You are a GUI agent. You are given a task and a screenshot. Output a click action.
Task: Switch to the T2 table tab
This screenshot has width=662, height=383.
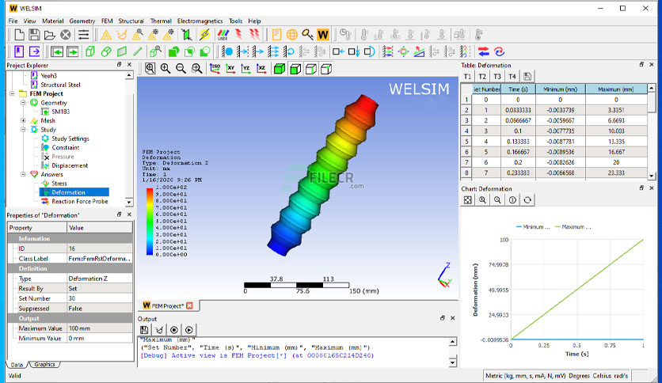[482, 76]
